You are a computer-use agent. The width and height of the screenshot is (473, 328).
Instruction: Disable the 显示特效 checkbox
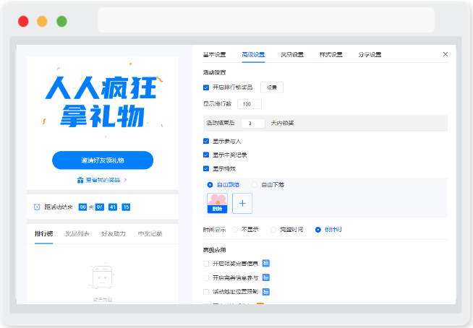(x=206, y=168)
